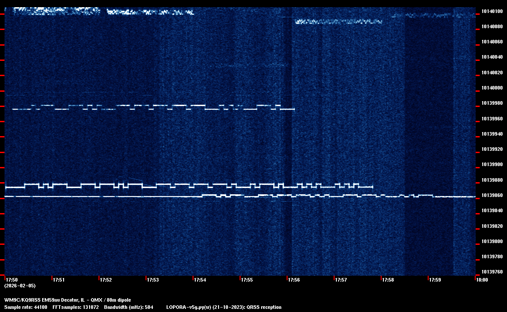
Task: Click the 17:53 time axis label
Action: 153,280
